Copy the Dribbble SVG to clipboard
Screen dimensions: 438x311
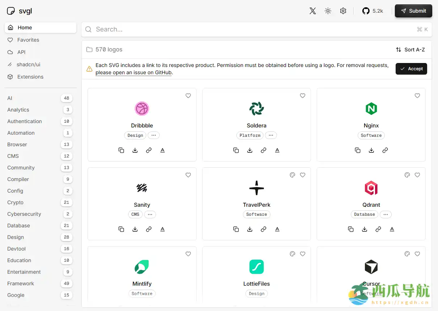pos(121,150)
